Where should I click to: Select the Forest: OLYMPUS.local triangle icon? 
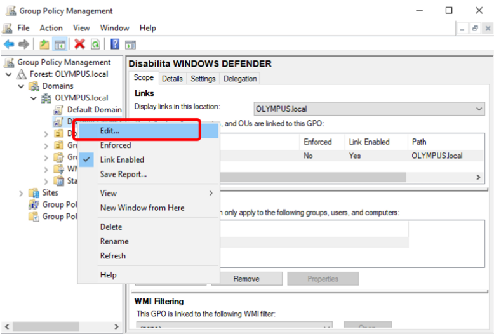pyautogui.click(x=22, y=74)
